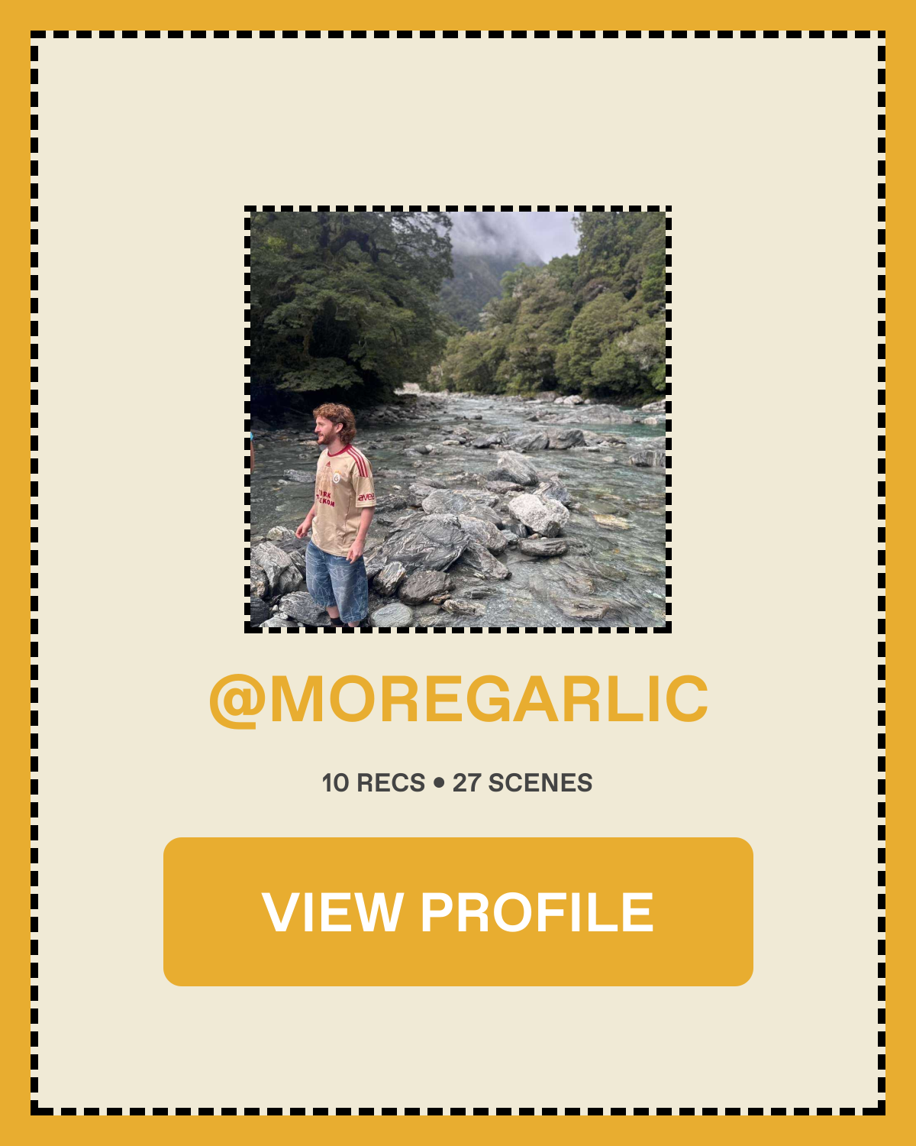Click the word PROFILE on the button
Image resolution: width=916 pixels, height=1146 pixels.
(x=537, y=911)
